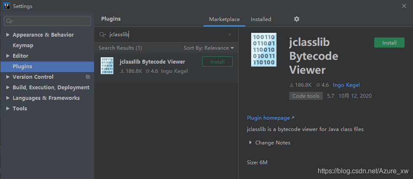Expand the Build, Execution, Deployment section
The height and width of the screenshot is (179, 413).
point(8,88)
